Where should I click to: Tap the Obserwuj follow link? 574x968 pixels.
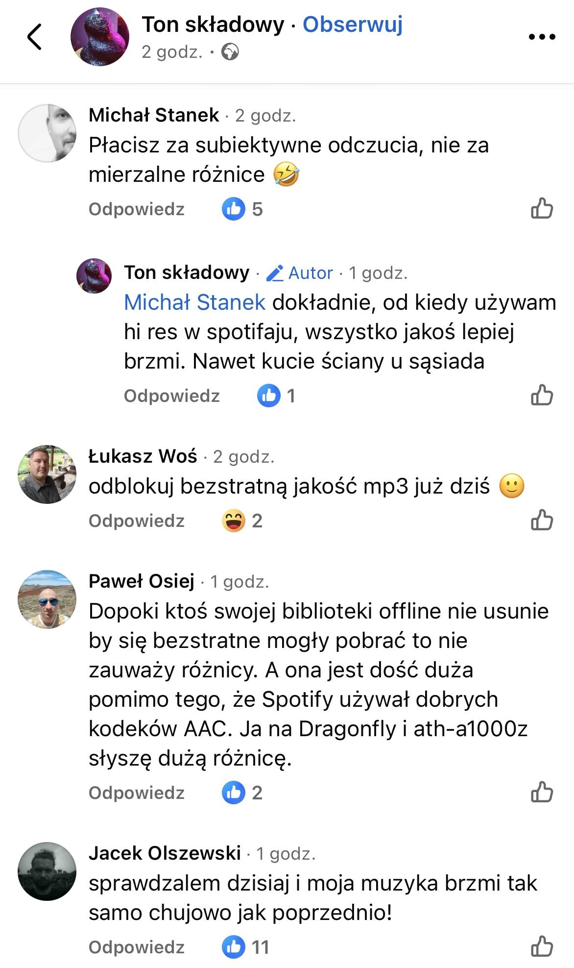[352, 25]
